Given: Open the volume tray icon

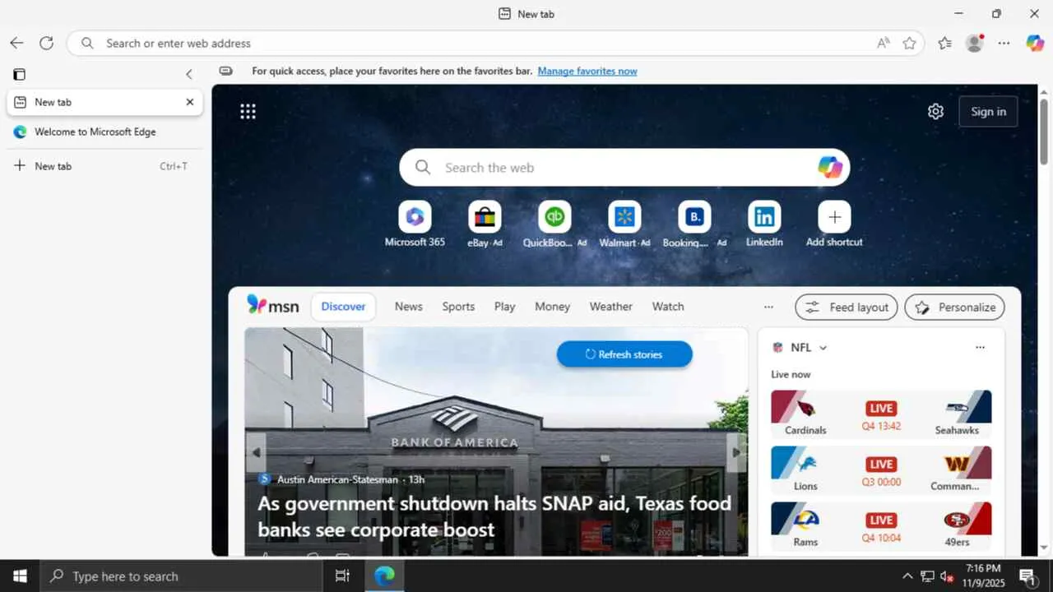Looking at the screenshot, I should click(x=947, y=576).
